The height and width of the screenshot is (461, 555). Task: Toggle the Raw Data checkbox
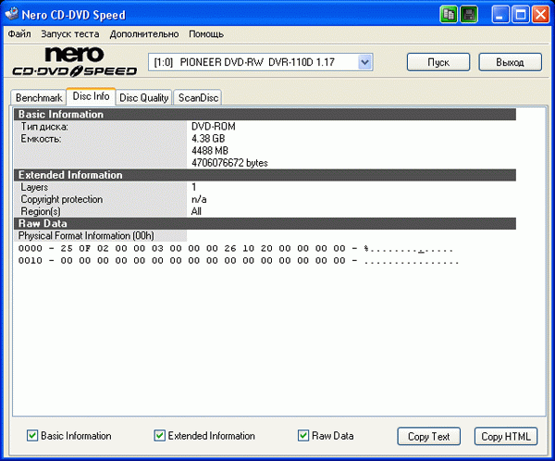pyautogui.click(x=303, y=435)
